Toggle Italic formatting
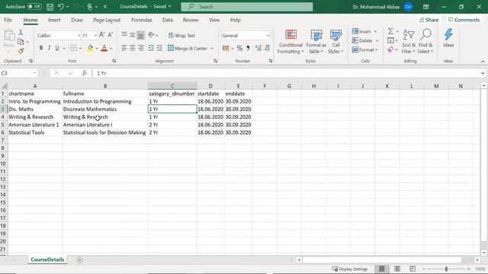Screen dimensions: 488x274 pos(49,48)
